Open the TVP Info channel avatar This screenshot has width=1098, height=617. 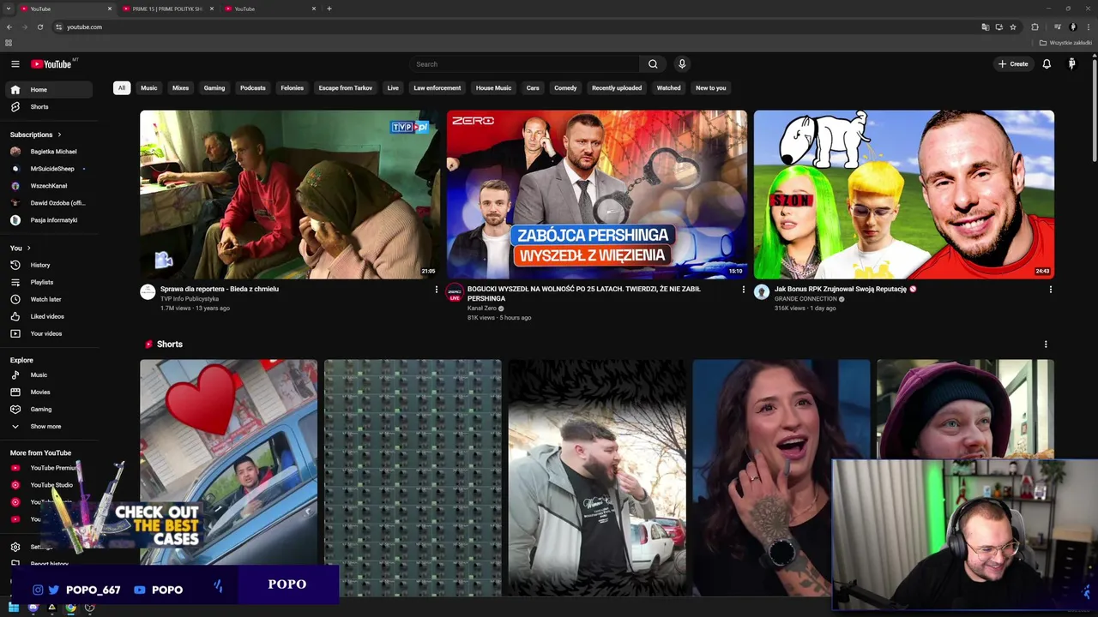[148, 292]
